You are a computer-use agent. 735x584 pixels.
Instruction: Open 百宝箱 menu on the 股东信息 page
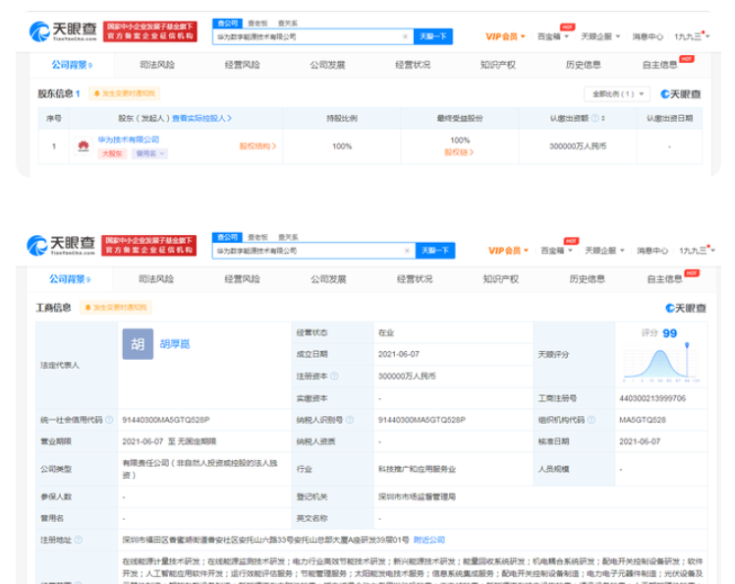pyautogui.click(x=553, y=36)
